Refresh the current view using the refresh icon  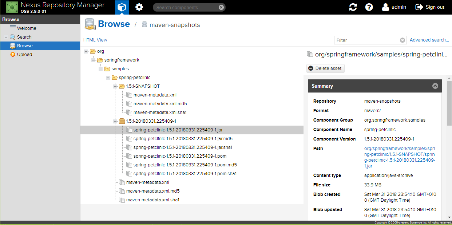353,7
